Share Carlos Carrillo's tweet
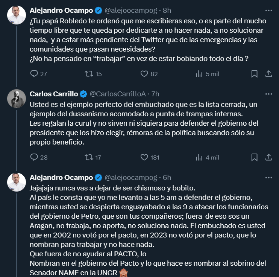279x277 pixels. tap(268, 157)
